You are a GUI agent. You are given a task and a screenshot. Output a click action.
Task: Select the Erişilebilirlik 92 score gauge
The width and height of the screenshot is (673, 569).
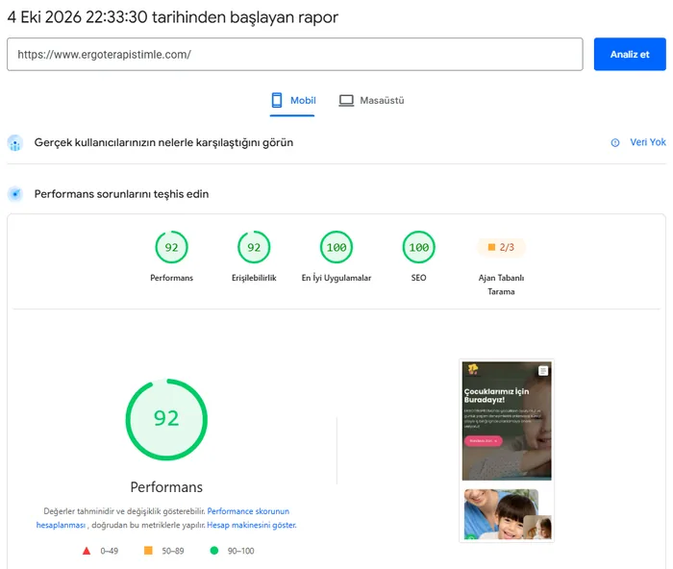254,247
